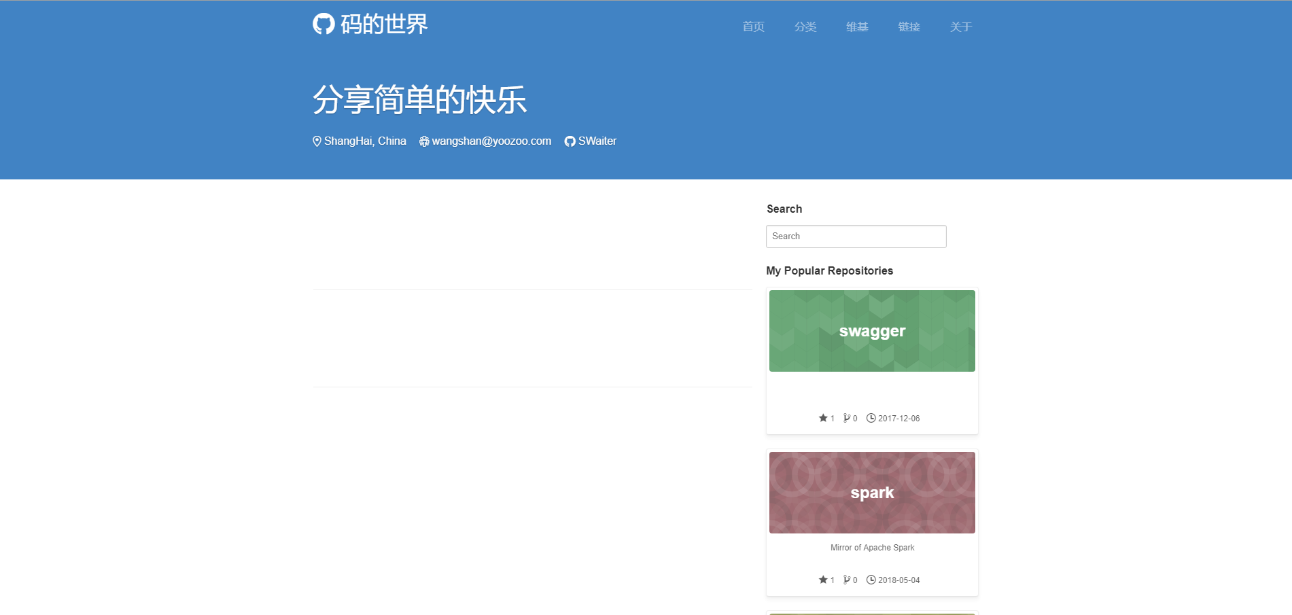
Task: Click the wangshan@yoozoo.com email link
Action: 491,141
